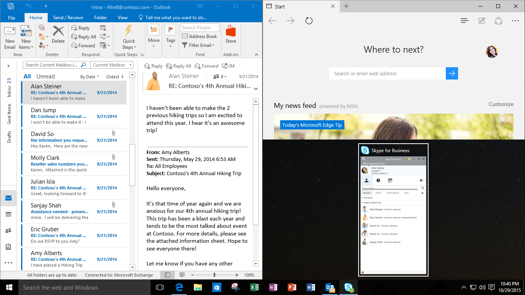The image size is (525, 295).
Task: Open the Eric Gruber email
Action: click(x=74, y=235)
